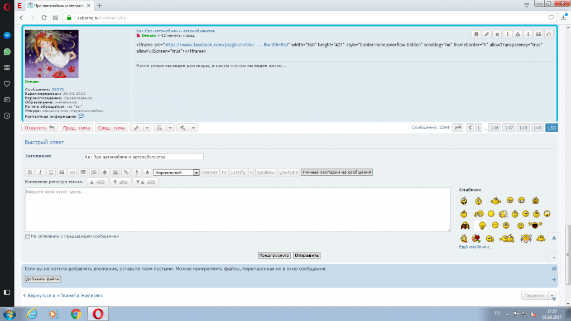The height and width of the screenshot is (321, 571).
Task: Click inside the reply message text area
Action: (x=237, y=209)
